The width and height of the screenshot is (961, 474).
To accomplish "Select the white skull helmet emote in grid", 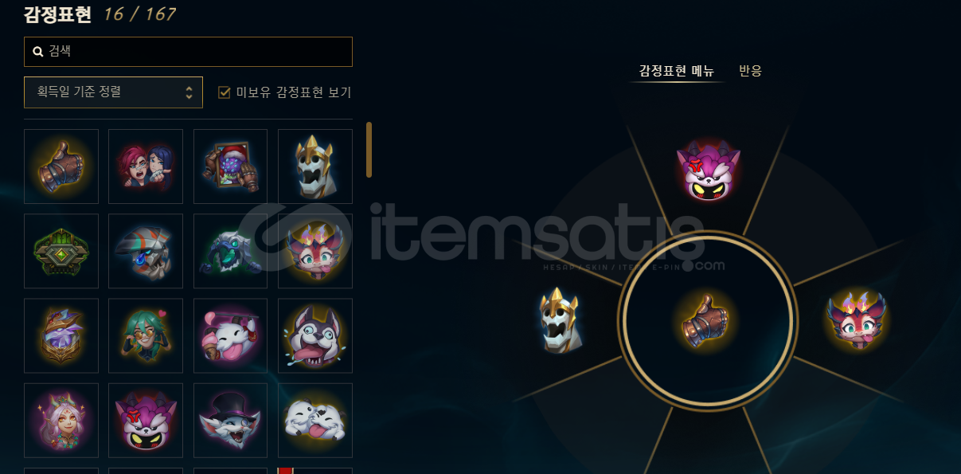I will (315, 166).
